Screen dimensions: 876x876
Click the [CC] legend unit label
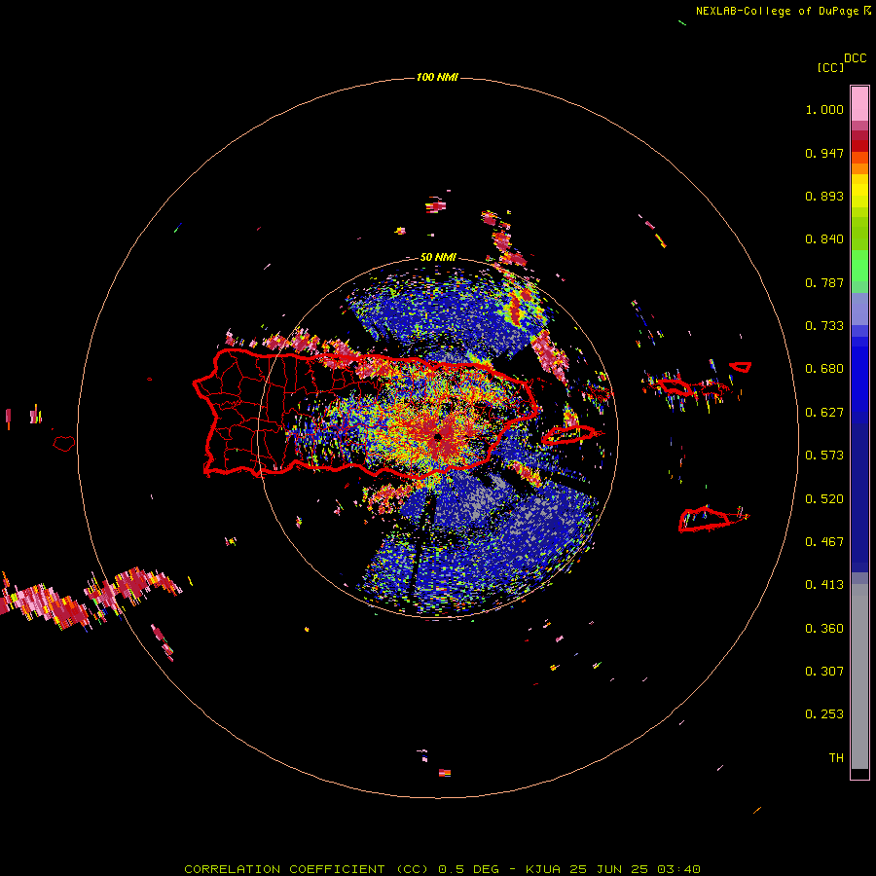pyautogui.click(x=831, y=67)
